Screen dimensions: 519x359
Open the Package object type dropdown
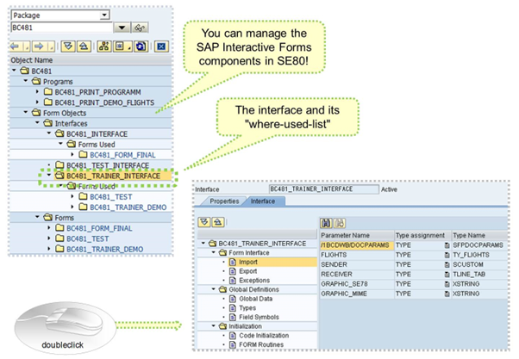(x=103, y=15)
